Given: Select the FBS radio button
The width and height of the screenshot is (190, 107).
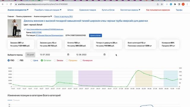Looking at the screenshot, I should (18, 60).
